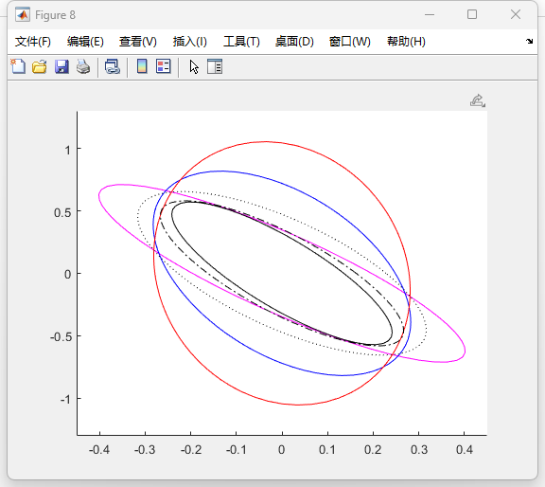
Task: Save the figure using the floppy disk icon
Action: pyautogui.click(x=62, y=66)
